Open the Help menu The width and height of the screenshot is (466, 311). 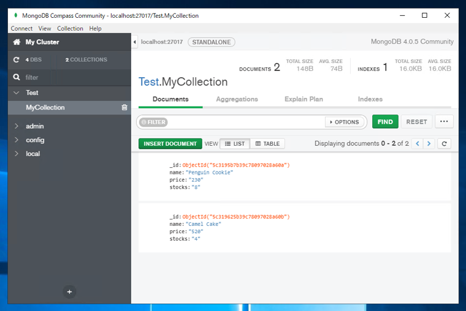pyautogui.click(x=96, y=29)
